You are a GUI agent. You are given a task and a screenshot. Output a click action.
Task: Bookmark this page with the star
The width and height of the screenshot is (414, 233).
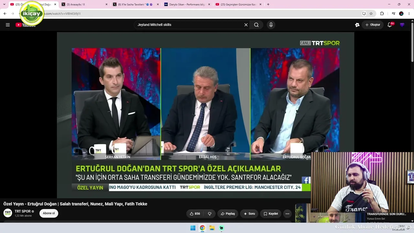371,14
